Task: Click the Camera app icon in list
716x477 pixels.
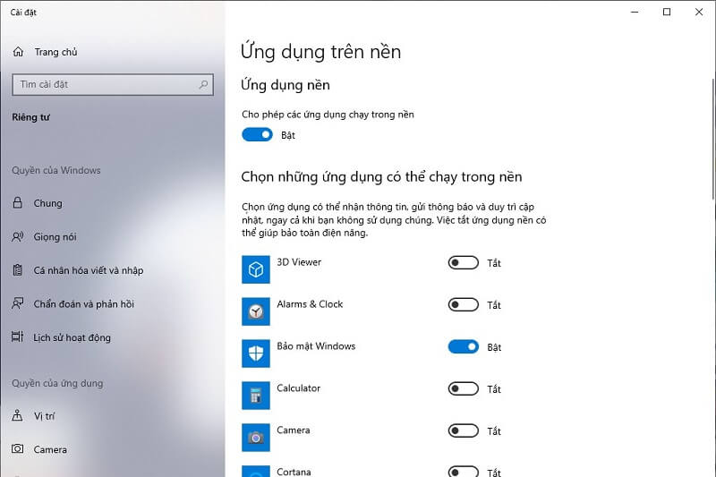Action: pyautogui.click(x=256, y=438)
